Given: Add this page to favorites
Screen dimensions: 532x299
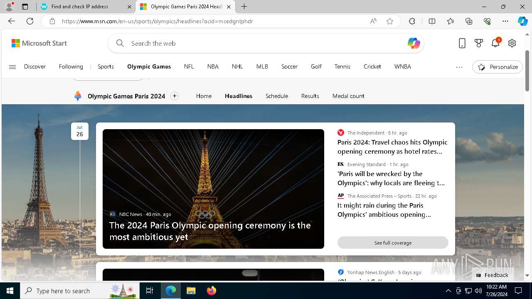Looking at the screenshot, I should [x=390, y=21].
